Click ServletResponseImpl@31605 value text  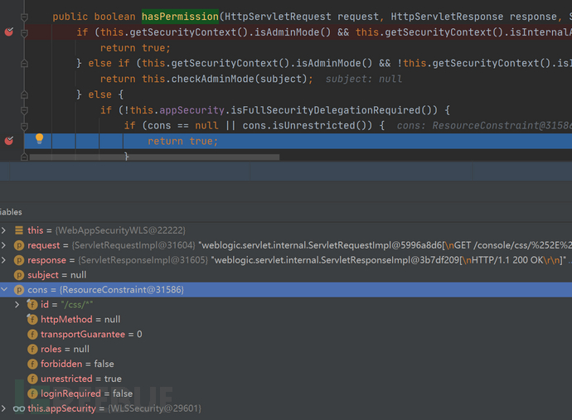click(143, 260)
